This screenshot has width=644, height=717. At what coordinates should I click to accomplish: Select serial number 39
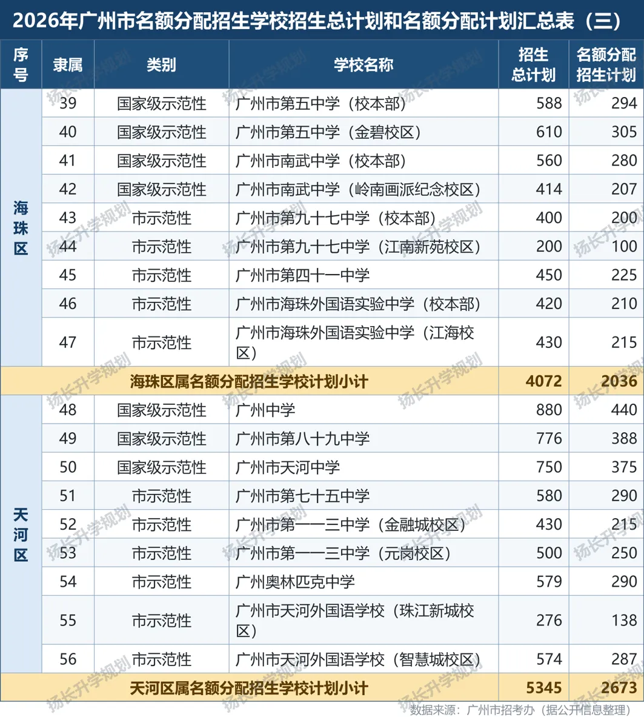68,104
